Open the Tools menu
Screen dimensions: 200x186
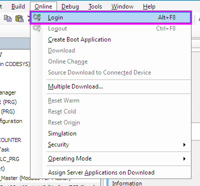(x=95, y=6)
